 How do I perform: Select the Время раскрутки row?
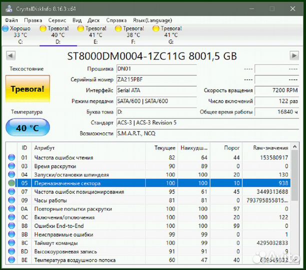[x=148, y=166]
